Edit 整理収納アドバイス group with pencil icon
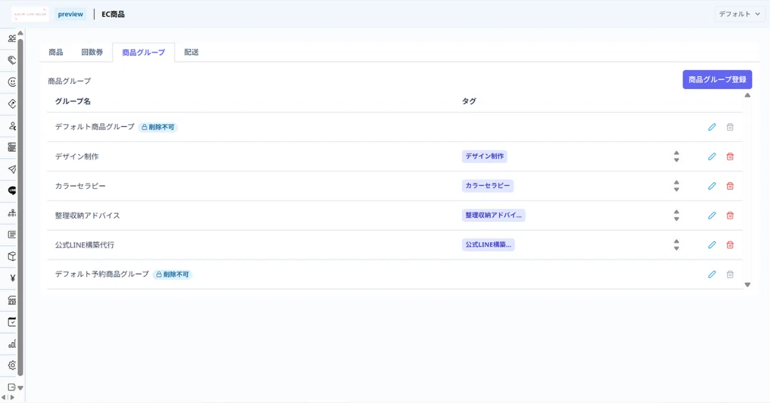 pos(712,216)
